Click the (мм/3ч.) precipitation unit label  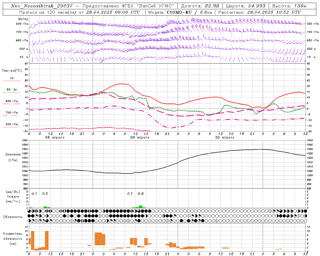(13, 192)
